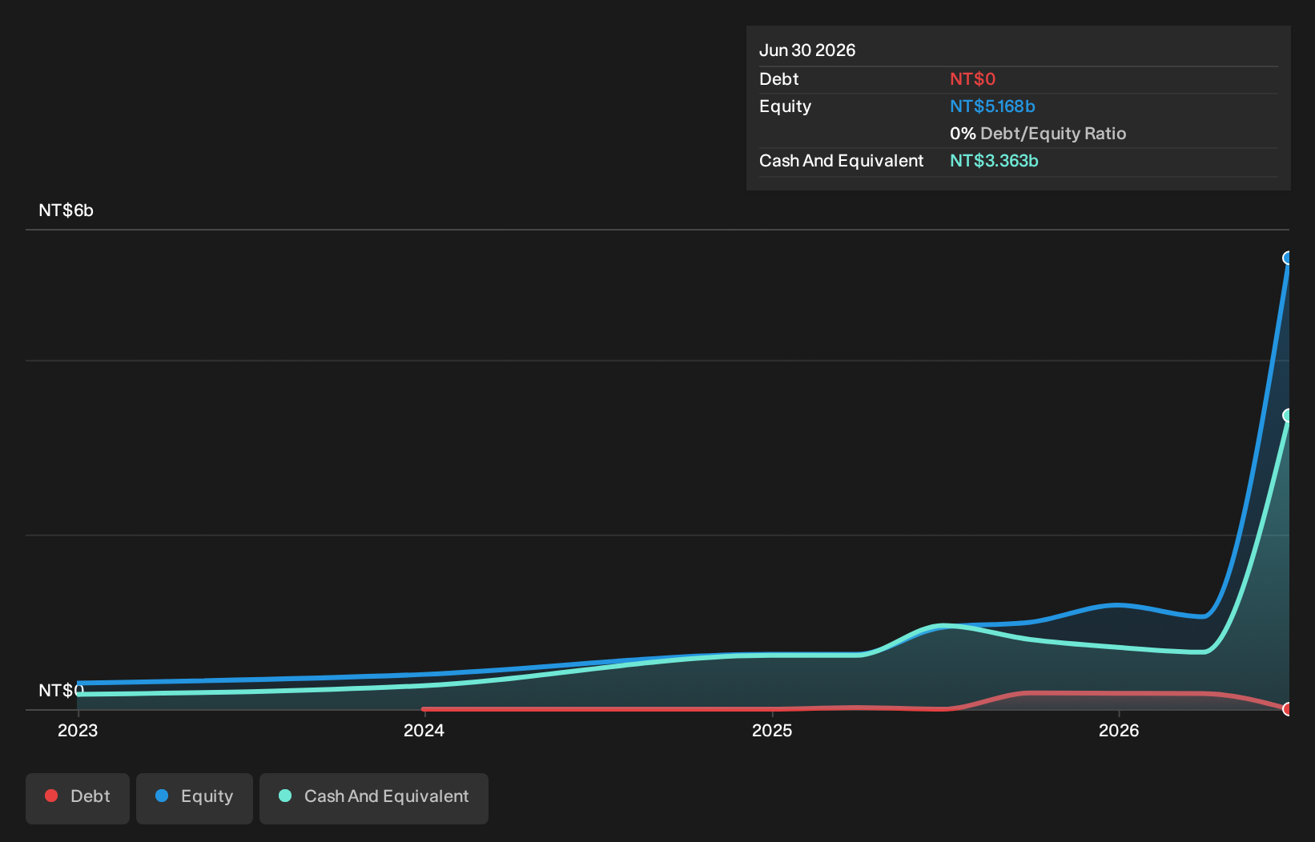Toggle the Equity series legend button
The image size is (1315, 842).
pyautogui.click(x=195, y=798)
